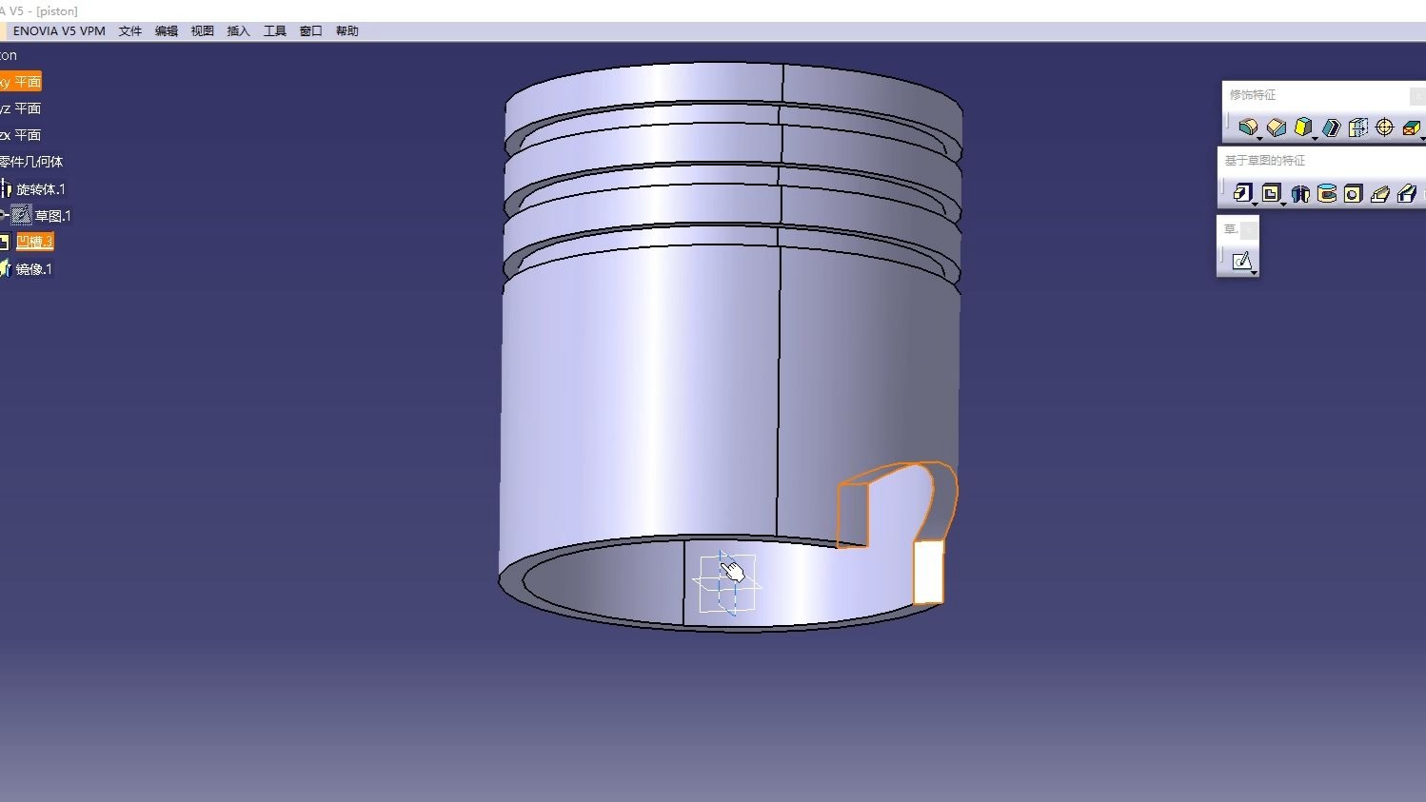1426x802 pixels.
Task: Select the 零件几何体 tree item
Action: [x=31, y=162]
